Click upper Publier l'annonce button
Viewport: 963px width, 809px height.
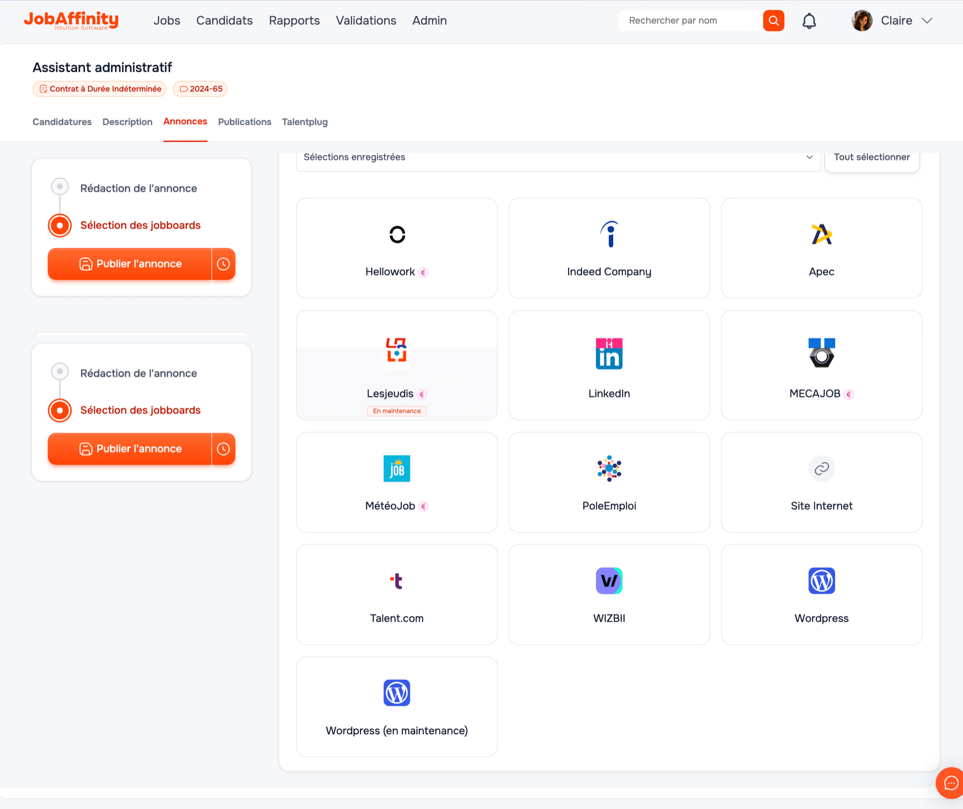pos(130,264)
